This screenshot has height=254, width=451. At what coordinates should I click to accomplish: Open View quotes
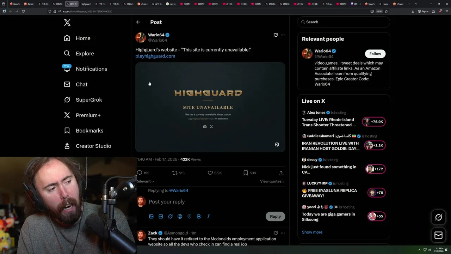point(272,181)
